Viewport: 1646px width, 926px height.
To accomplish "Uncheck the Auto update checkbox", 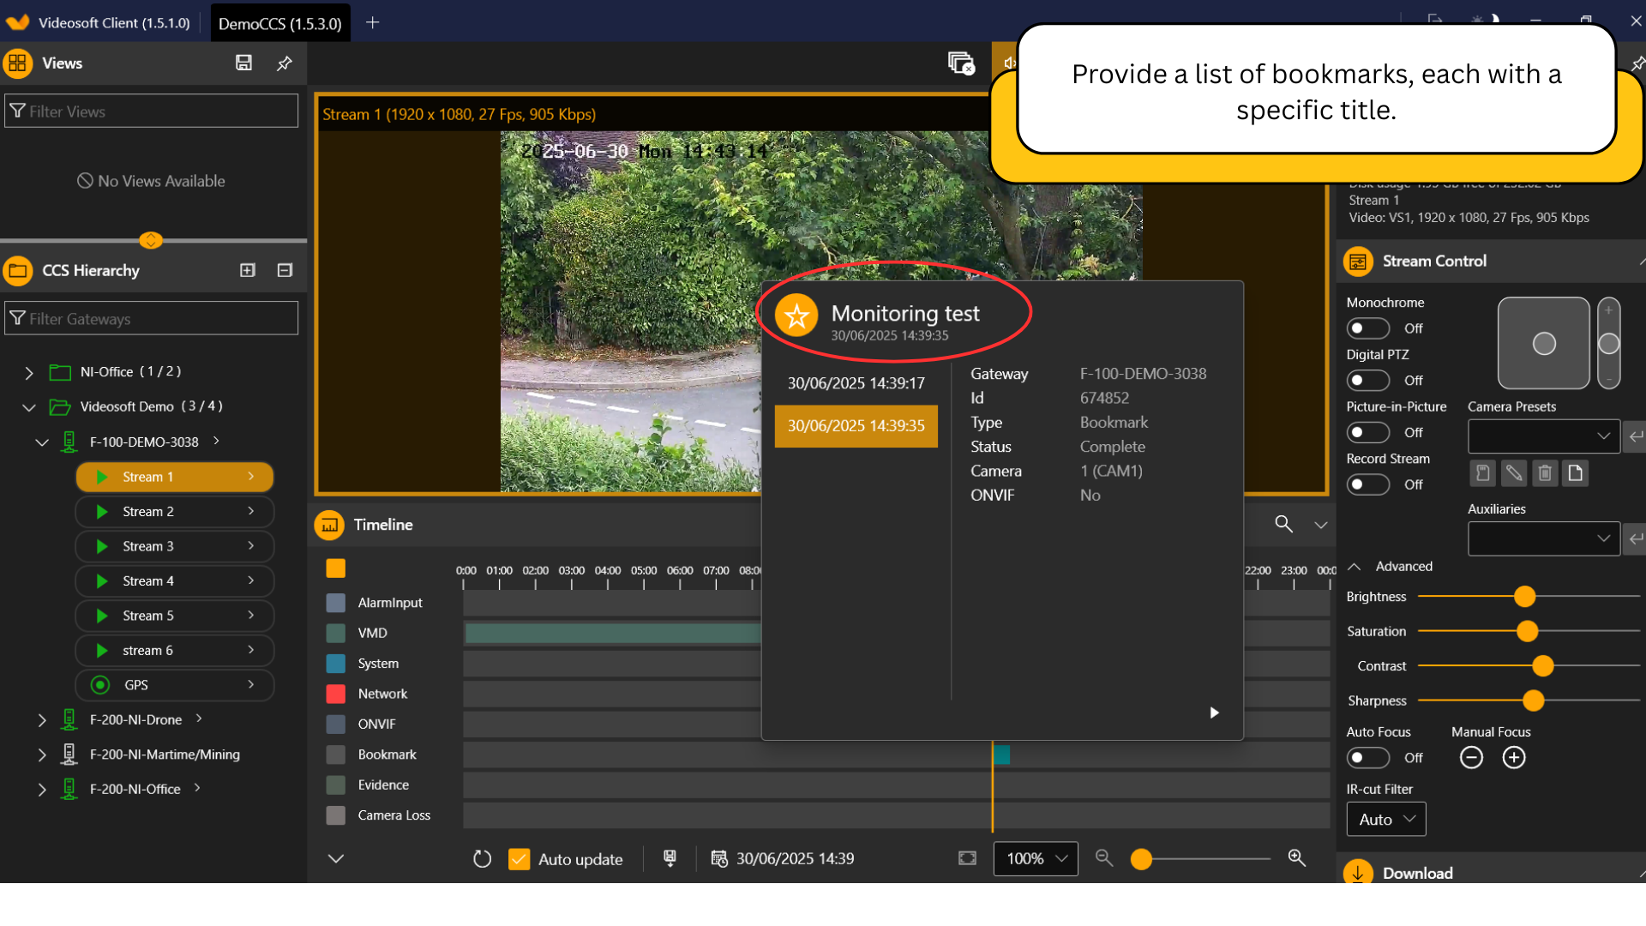I will click(x=519, y=859).
